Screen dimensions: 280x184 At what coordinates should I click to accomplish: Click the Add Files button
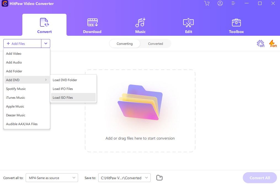22,43
